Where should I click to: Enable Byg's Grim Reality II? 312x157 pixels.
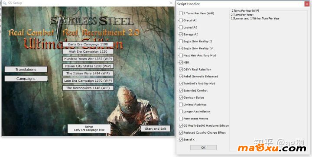(x=181, y=41)
